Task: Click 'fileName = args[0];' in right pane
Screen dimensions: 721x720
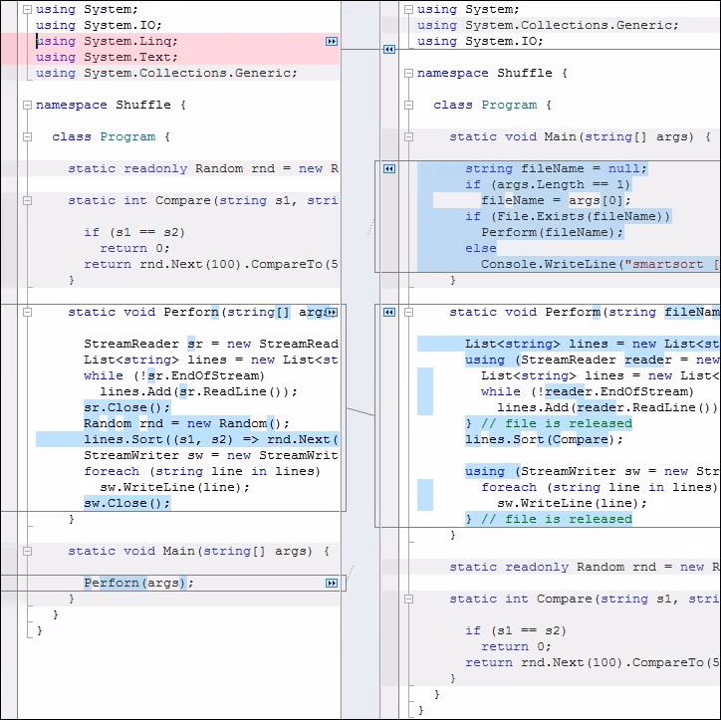Action: 556,200
